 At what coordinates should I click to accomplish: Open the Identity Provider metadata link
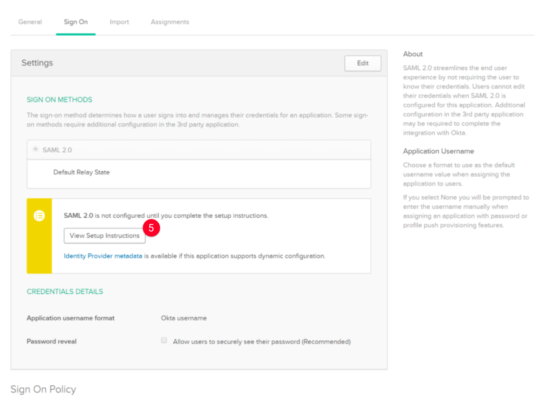pyautogui.click(x=102, y=256)
